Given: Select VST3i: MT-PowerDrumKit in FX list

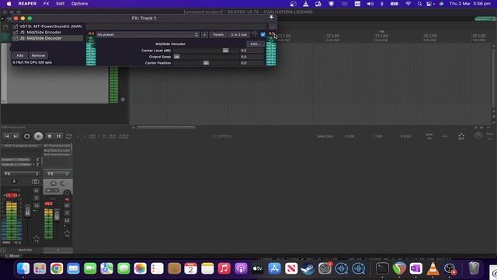Looking at the screenshot, I should pyautogui.click(x=50, y=26).
